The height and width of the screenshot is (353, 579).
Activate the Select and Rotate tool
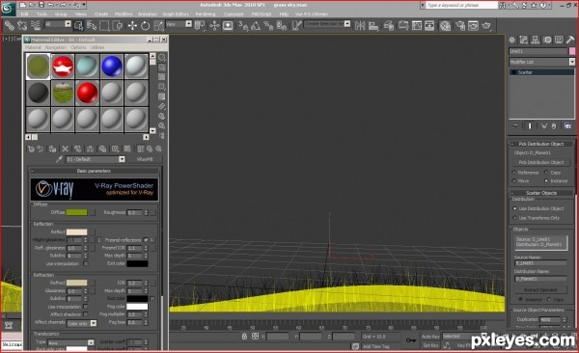pos(146,25)
